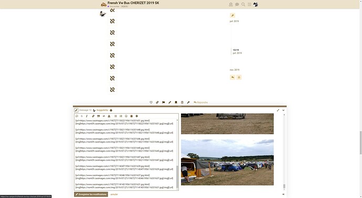The width and height of the screenshot is (362, 198).
Task: Insert preformatted code from composer toolbar
Action: (104, 116)
